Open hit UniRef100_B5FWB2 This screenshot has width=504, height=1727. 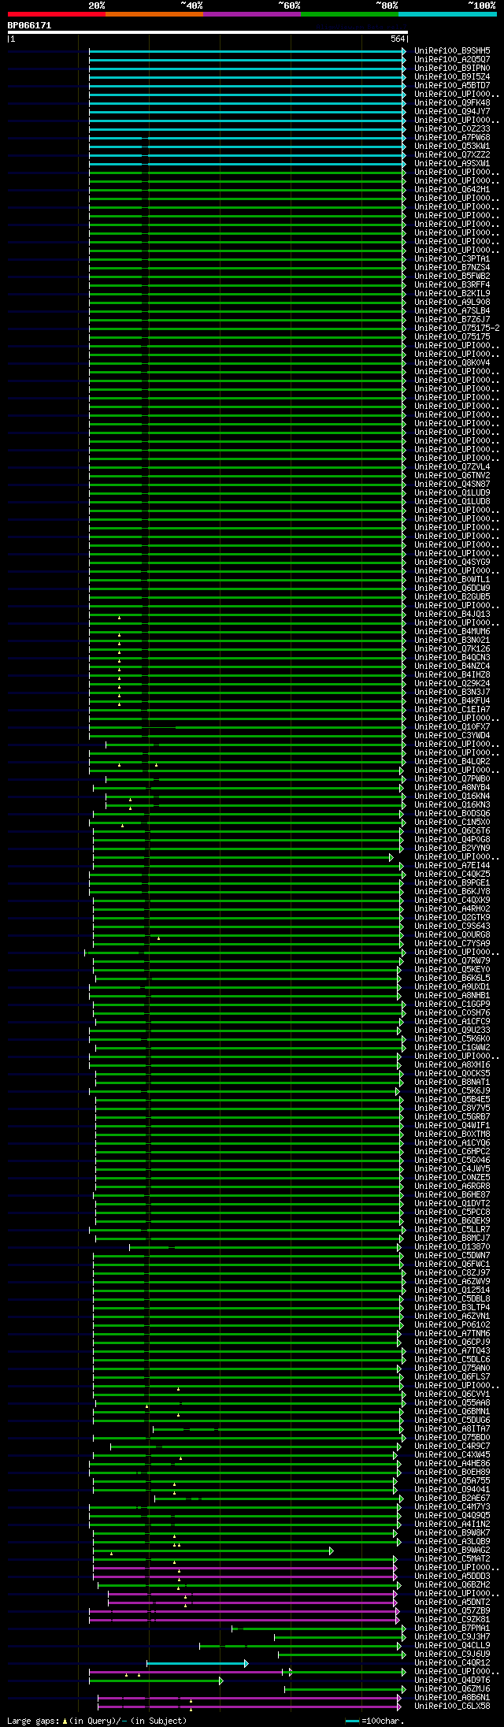coord(452,277)
